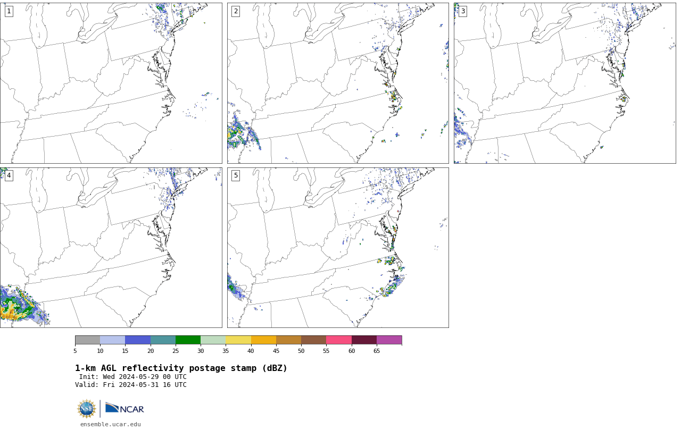Click the NCAR logo
This screenshot has height=430, width=681.
(124, 408)
